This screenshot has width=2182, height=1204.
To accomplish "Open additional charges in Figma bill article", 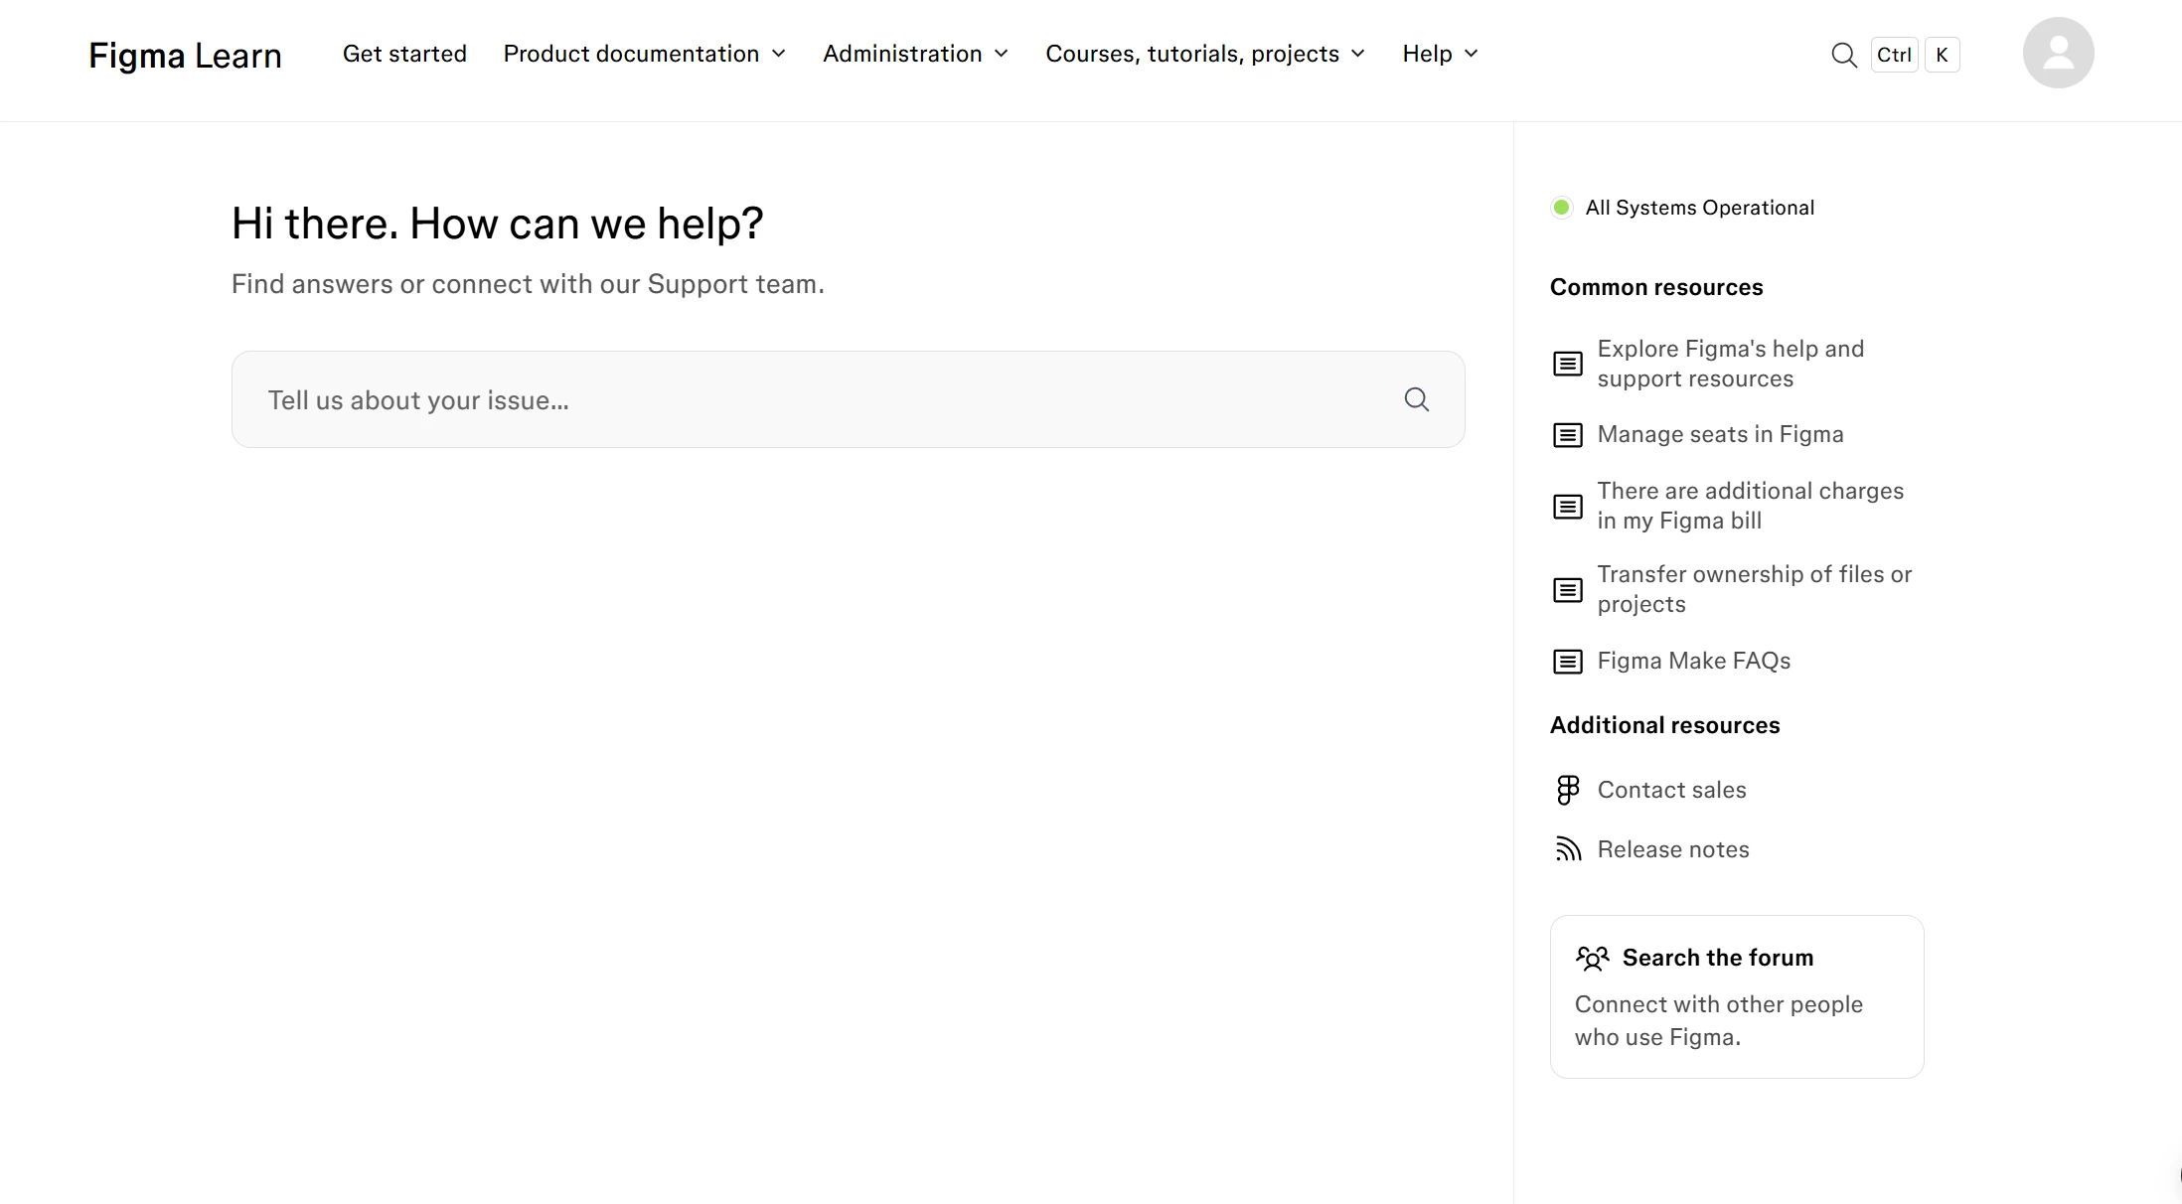I will tap(1750, 506).
